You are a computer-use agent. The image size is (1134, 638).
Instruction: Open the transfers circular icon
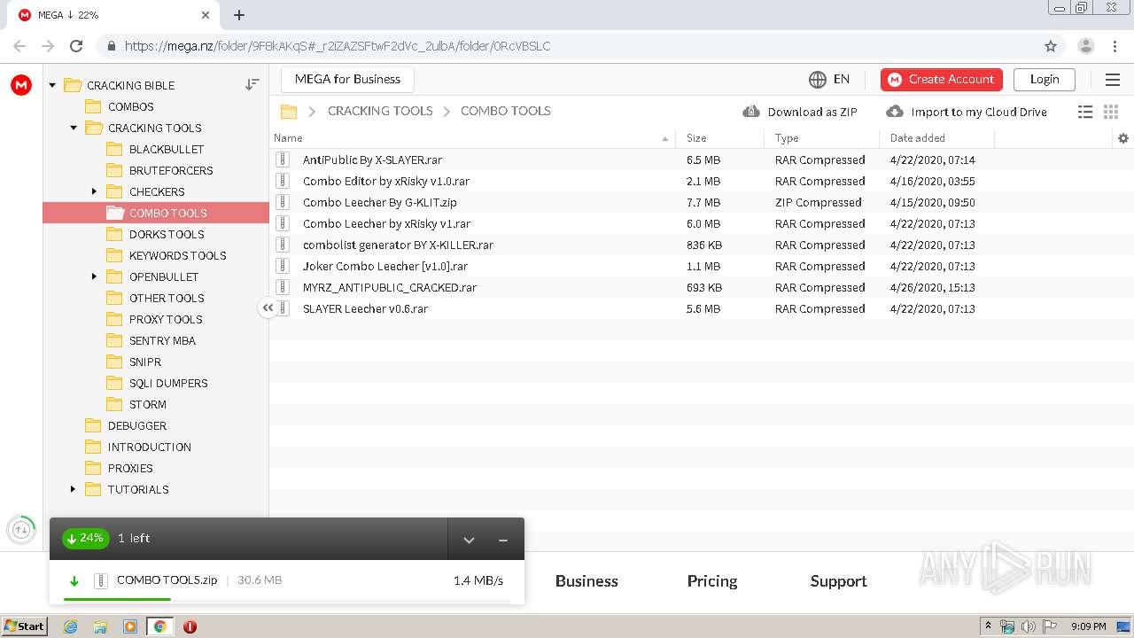coord(21,530)
